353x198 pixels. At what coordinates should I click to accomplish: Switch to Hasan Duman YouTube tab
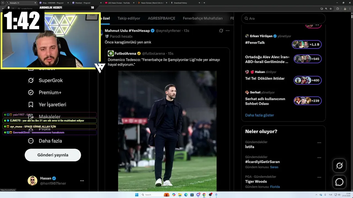click(x=119, y=3)
